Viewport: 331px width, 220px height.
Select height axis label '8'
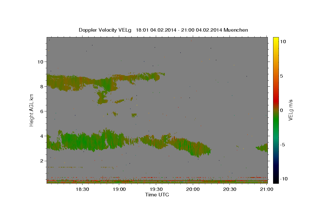(x=42, y=86)
